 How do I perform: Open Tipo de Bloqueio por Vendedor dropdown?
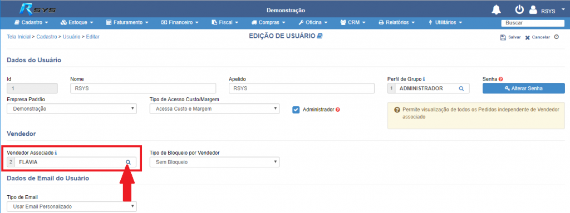214,162
